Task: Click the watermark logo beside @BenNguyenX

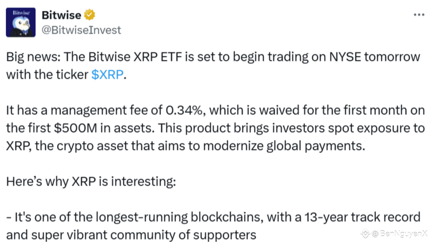Action: coord(365,233)
